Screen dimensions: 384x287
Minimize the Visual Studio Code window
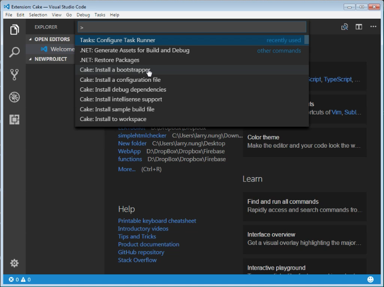(349, 7)
